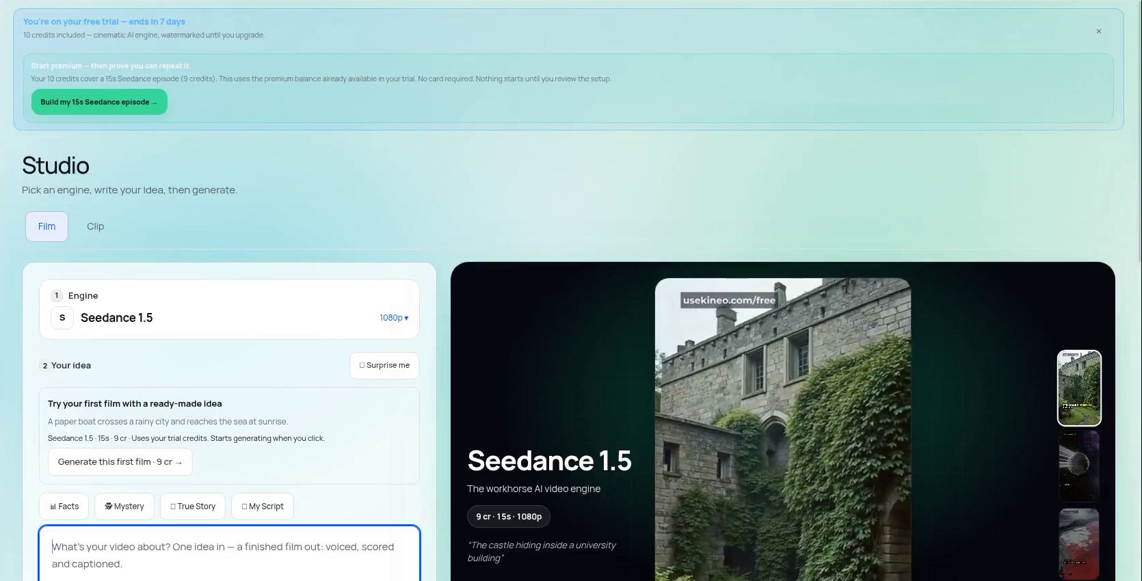This screenshot has width=1142, height=581.
Task: Click the Studio page heading
Action: pos(56,165)
